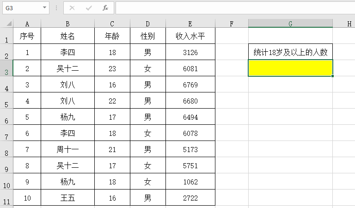Screen dimensions: 355x208
Task: Click the formula bar options dots handle
Action: click(x=56, y=8)
